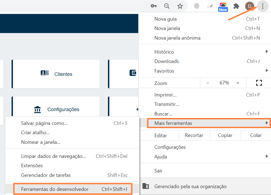This screenshot has height=195, width=271.
Task: Decrease zoom with the minus button
Action: (208, 83)
